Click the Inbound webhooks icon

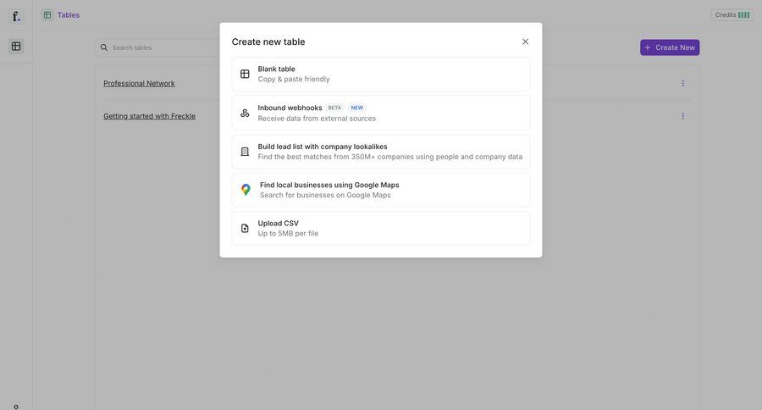(245, 113)
